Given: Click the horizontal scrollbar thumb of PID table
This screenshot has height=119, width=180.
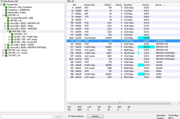Looking at the screenshot, I should coord(120,103).
